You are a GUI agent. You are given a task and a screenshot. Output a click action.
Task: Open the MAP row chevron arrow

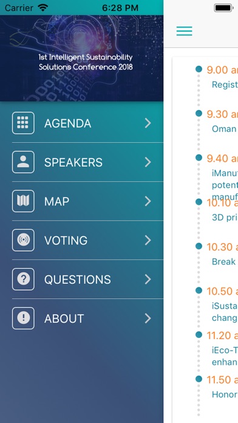coord(148,201)
